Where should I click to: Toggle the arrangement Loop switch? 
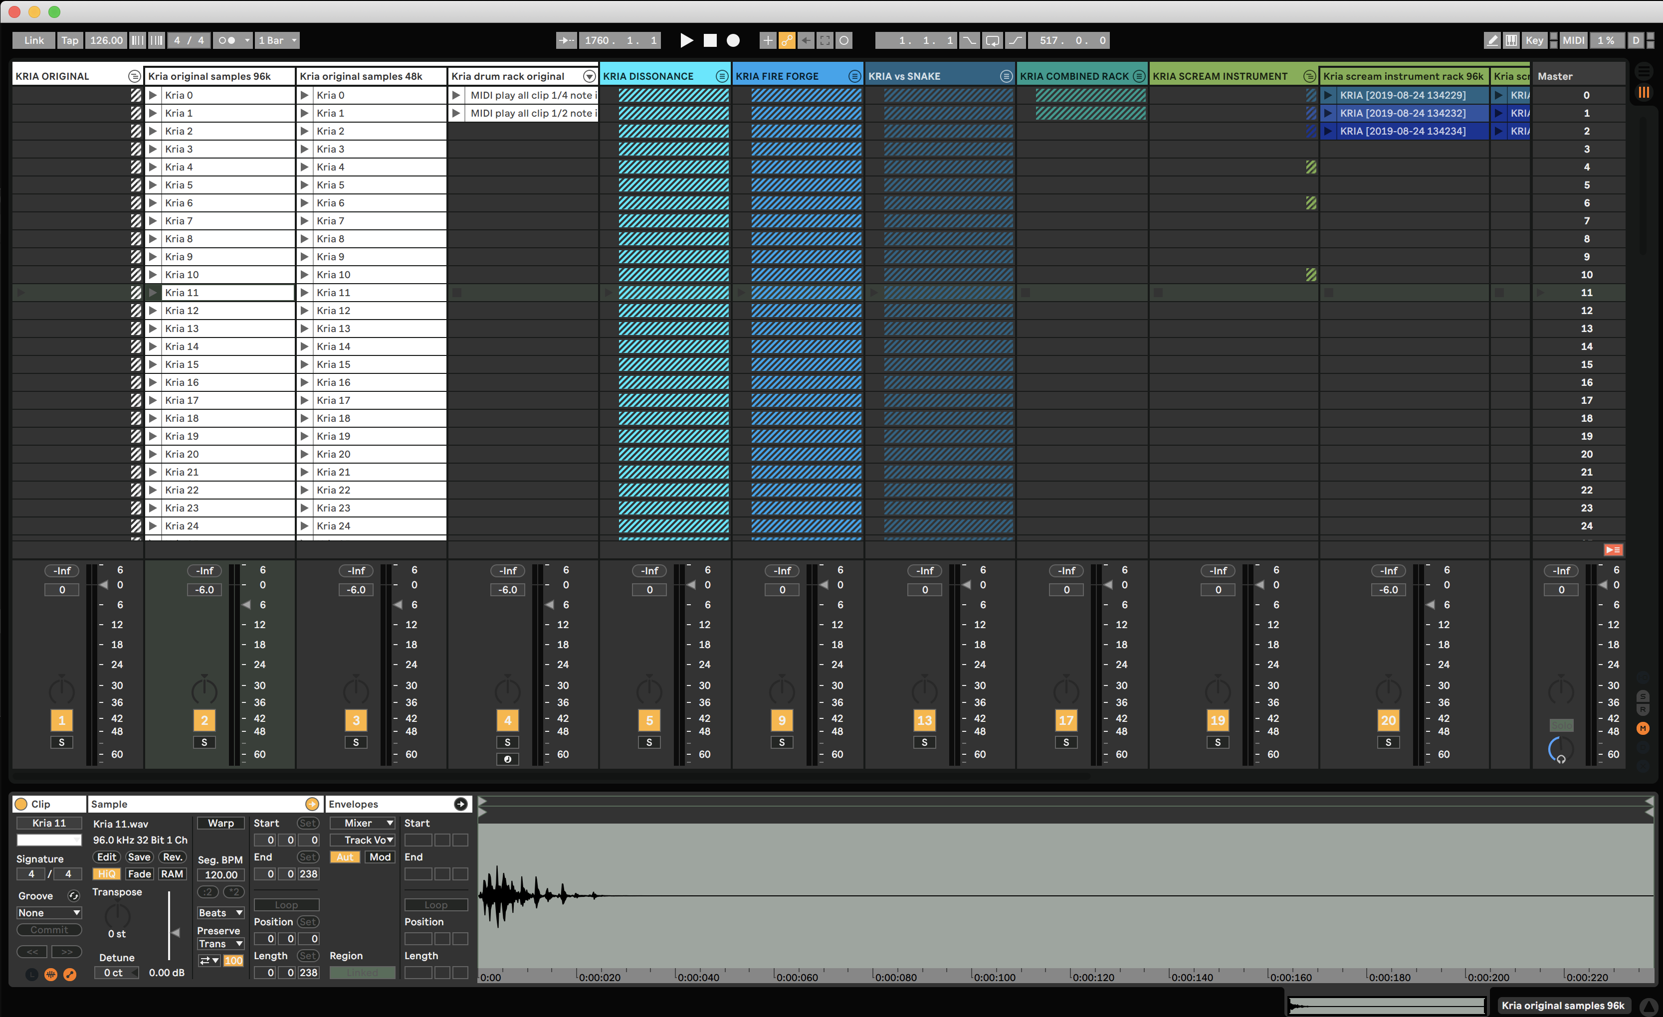pyautogui.click(x=992, y=40)
